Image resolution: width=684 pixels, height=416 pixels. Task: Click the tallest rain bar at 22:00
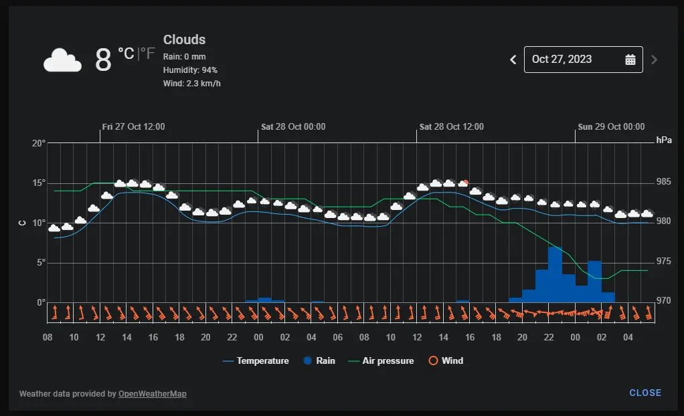point(555,274)
